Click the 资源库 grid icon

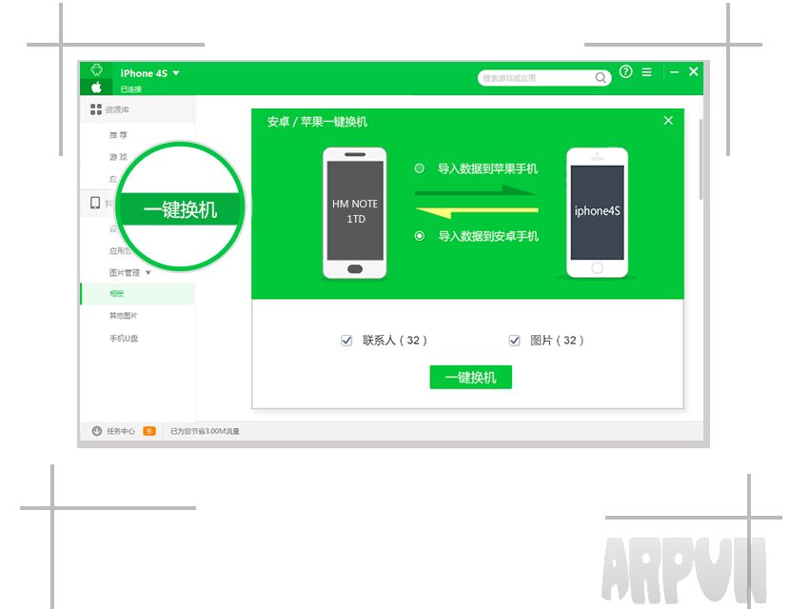96,110
